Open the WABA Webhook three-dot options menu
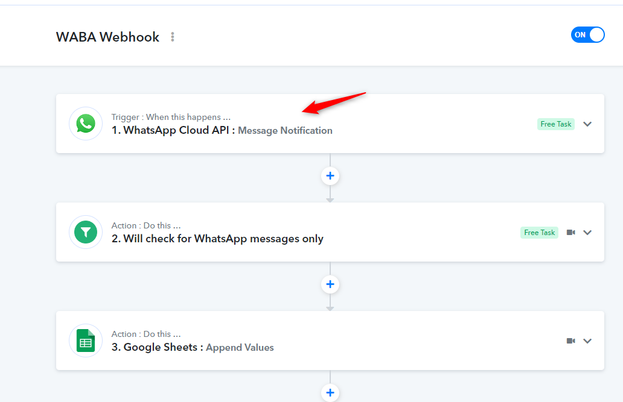The height and width of the screenshot is (402, 623). pos(173,37)
